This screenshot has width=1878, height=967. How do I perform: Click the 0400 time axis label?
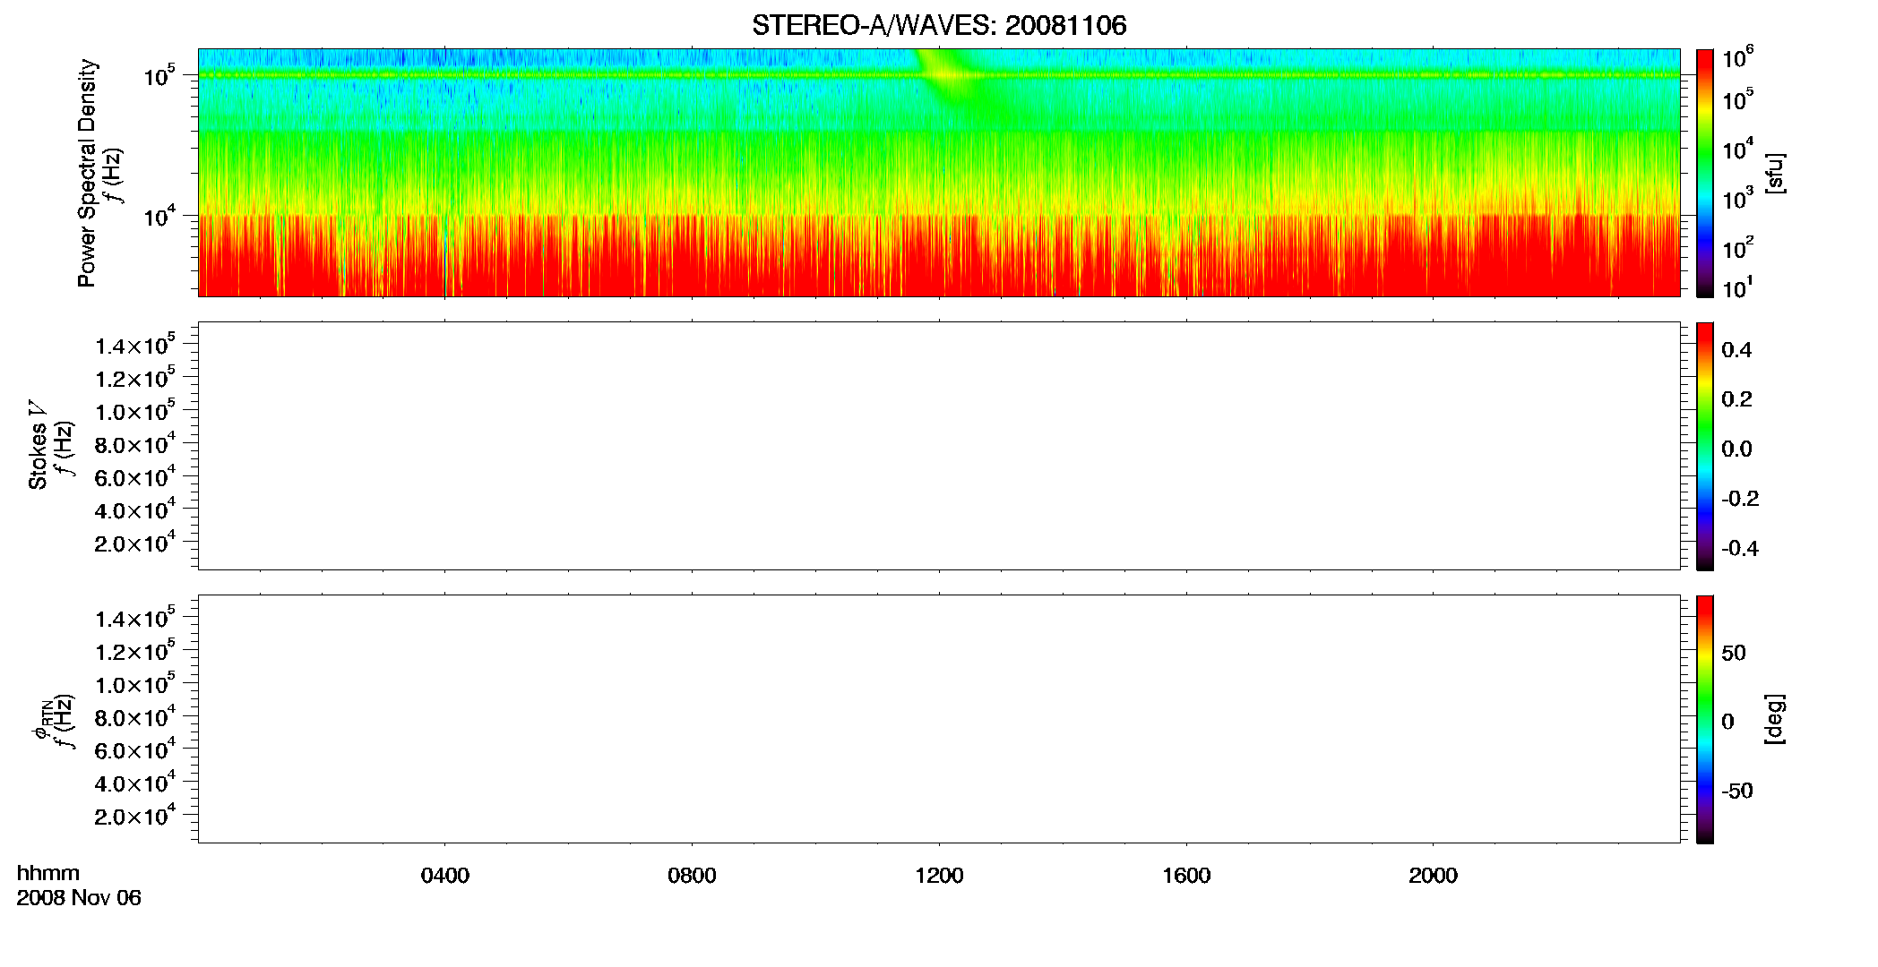pyautogui.click(x=445, y=876)
